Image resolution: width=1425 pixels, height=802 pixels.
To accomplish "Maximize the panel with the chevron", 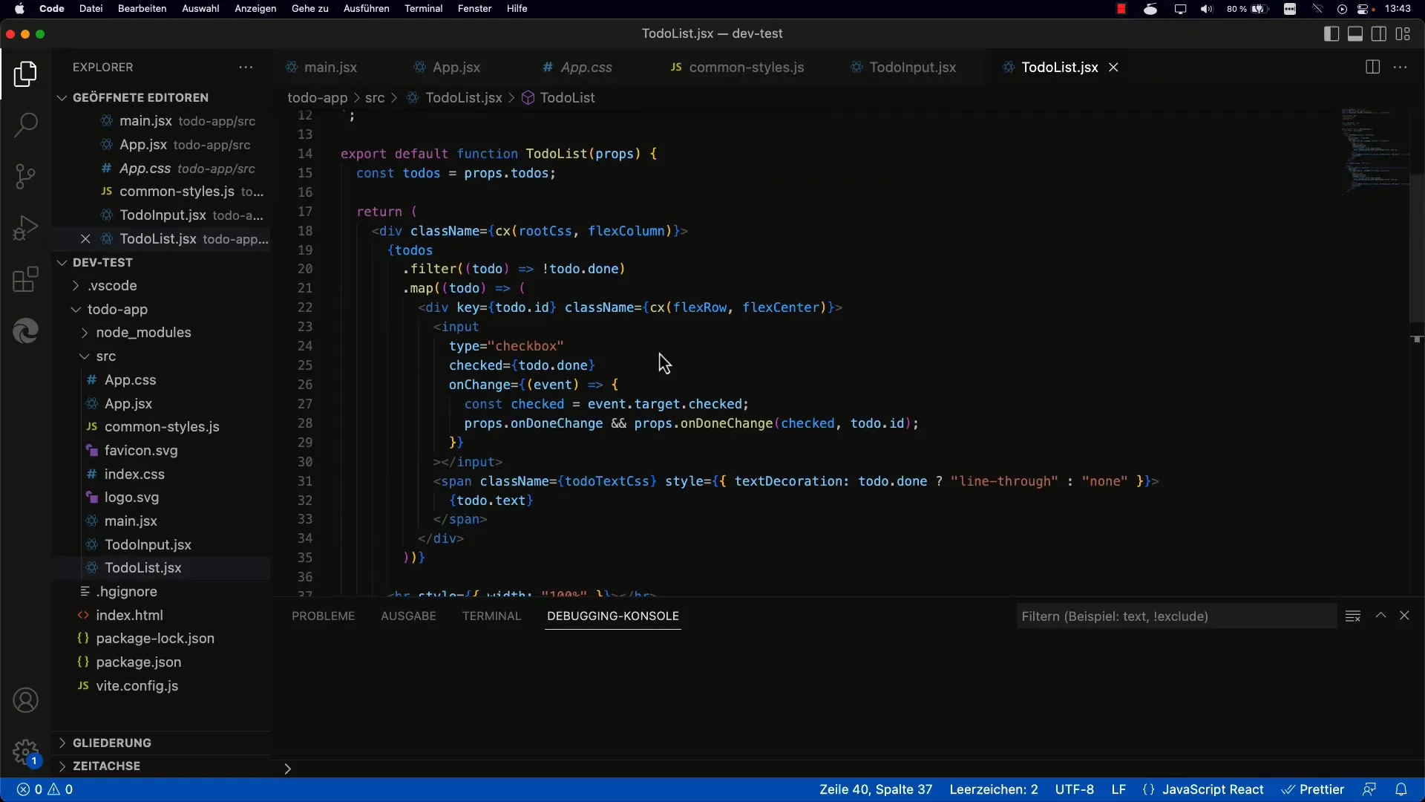I will click(x=1380, y=616).
